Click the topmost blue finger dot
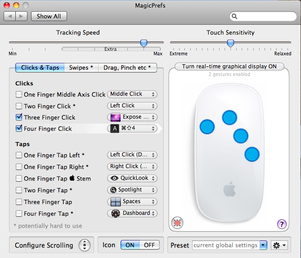301x258 pixels. tap(229, 117)
